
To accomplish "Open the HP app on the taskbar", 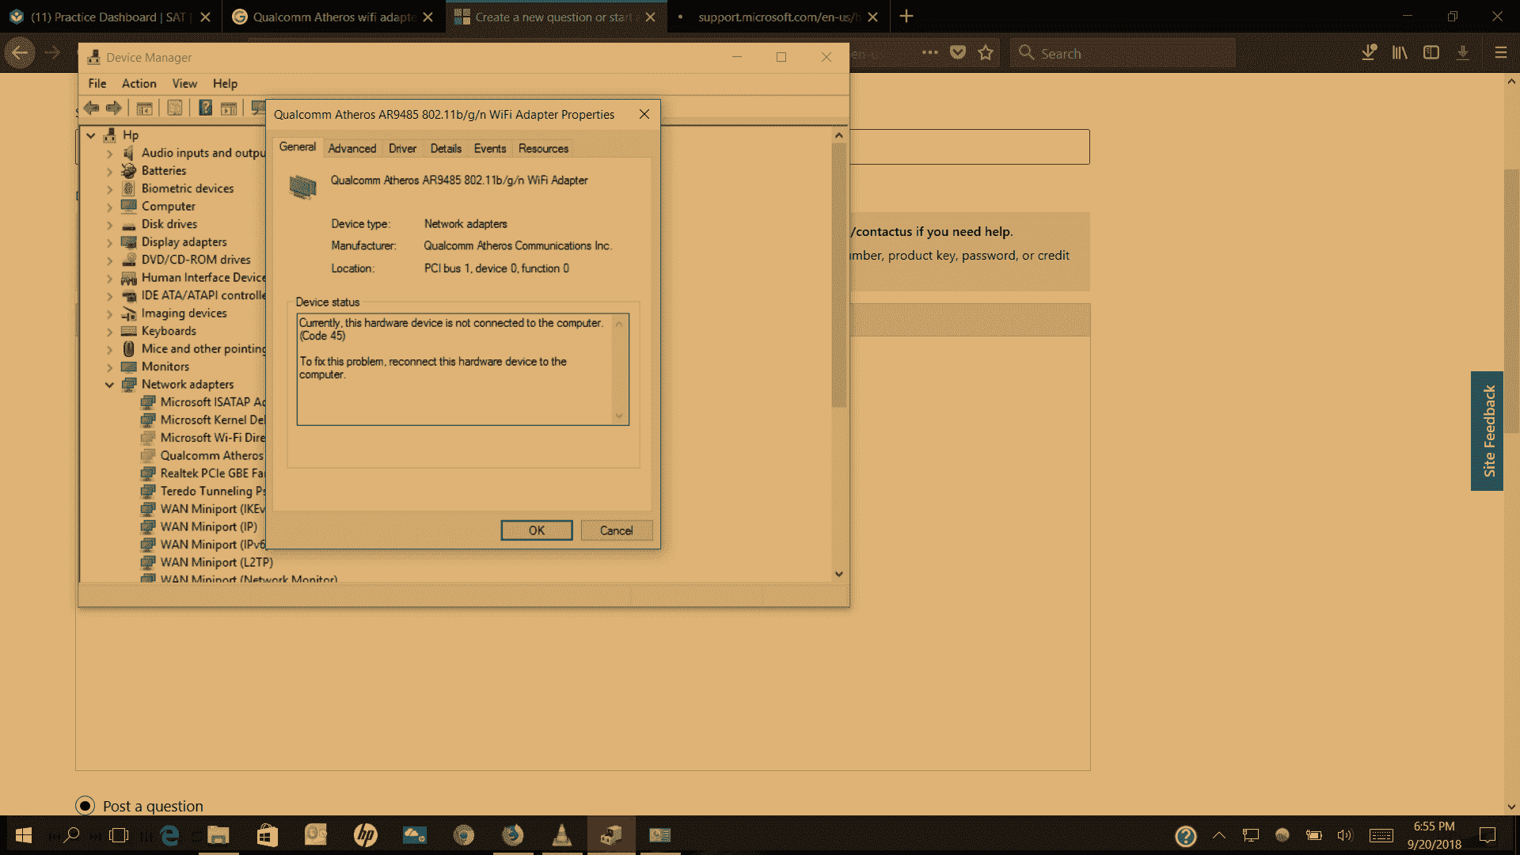I will (x=365, y=835).
